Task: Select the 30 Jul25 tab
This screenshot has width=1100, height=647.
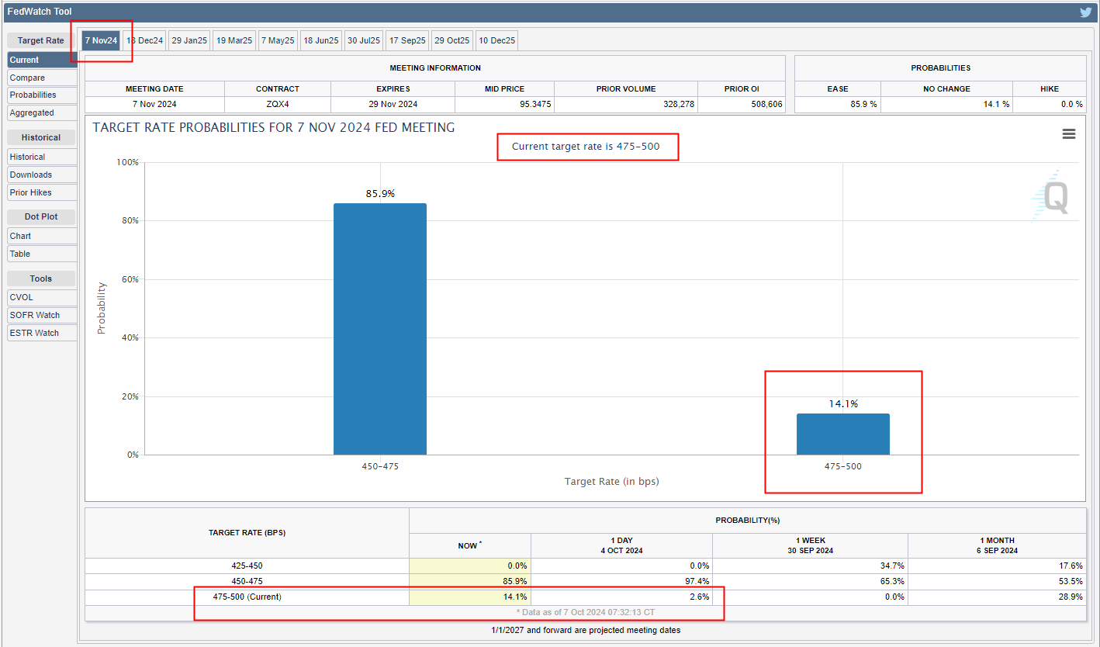Action: coord(364,40)
